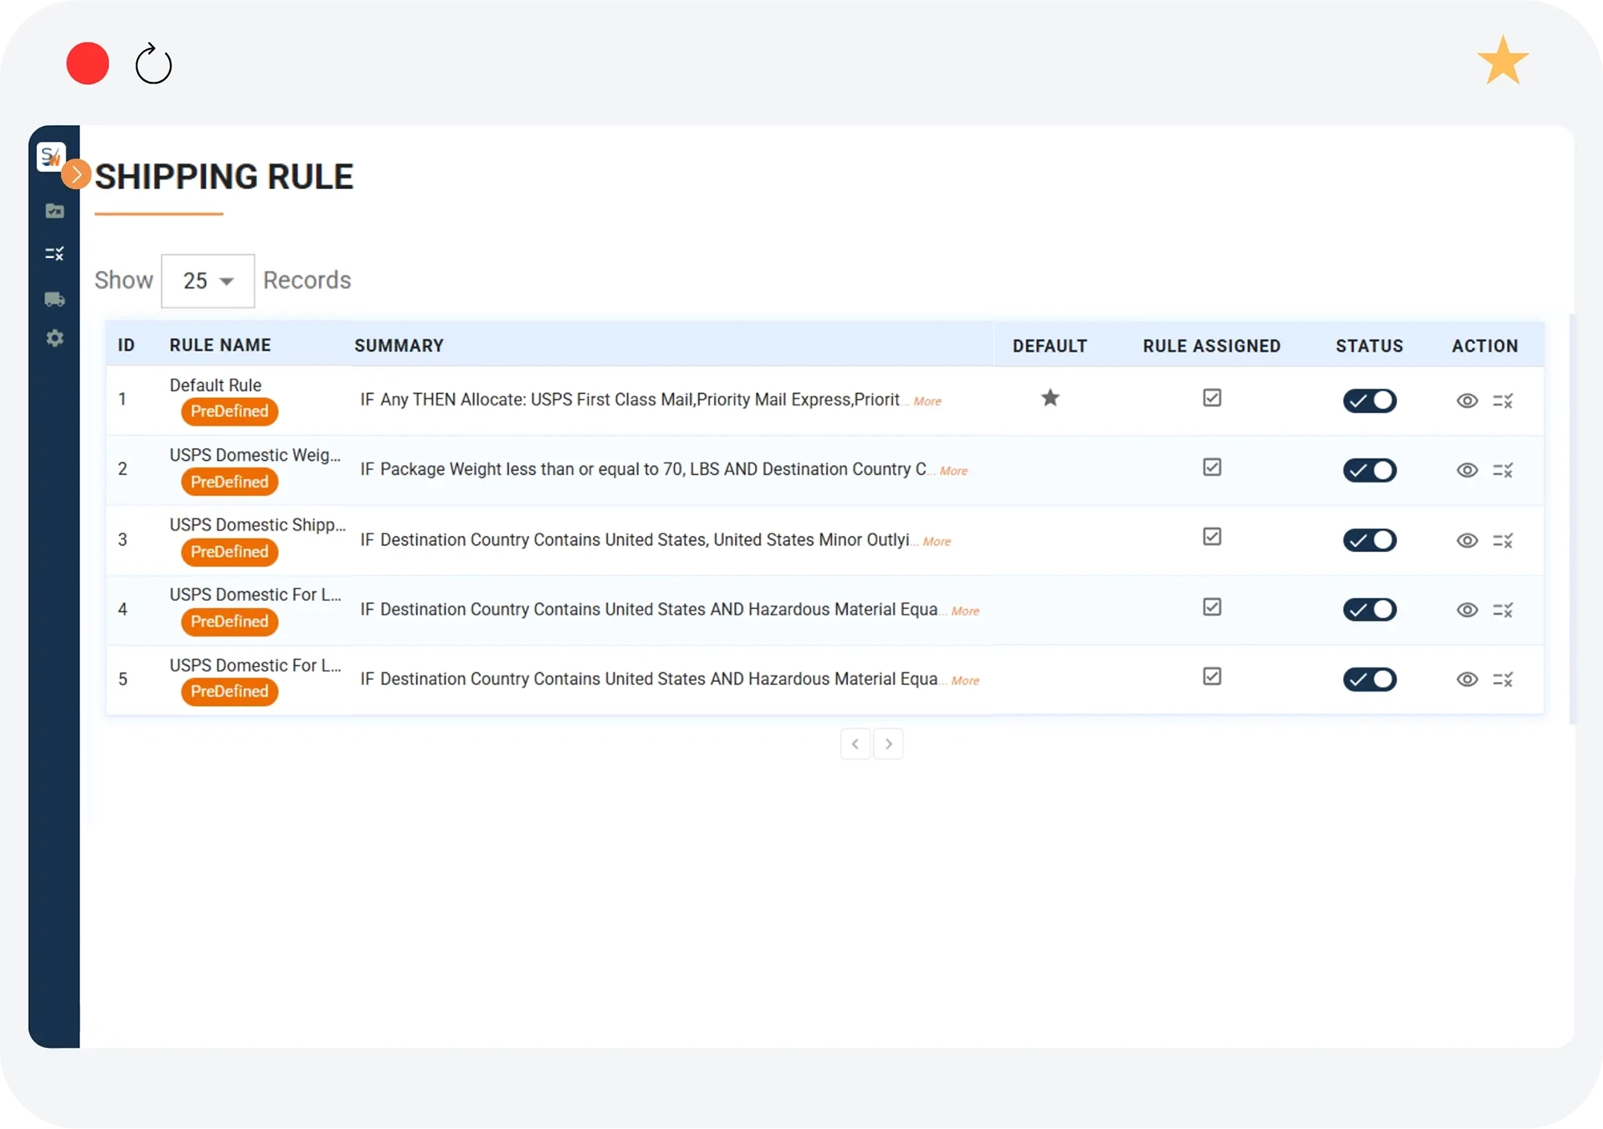Open the dashboard chart icon in sidebar

point(55,211)
